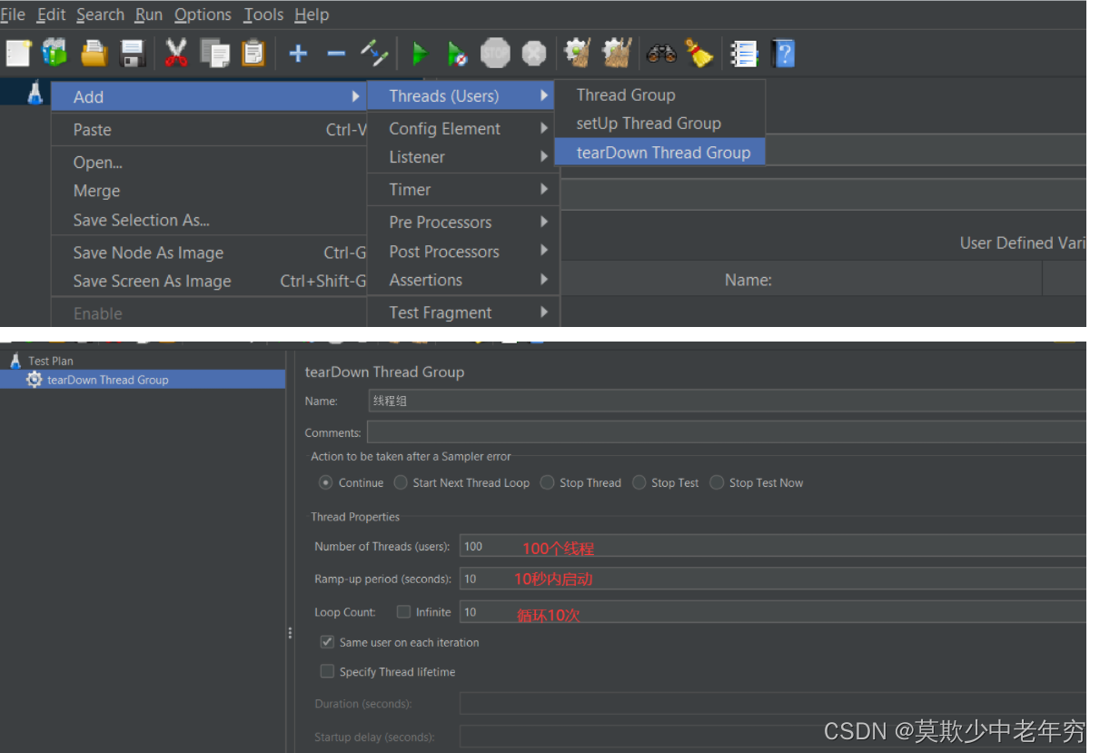Click the blue minus Collapse All icon
1100x753 pixels.
pyautogui.click(x=336, y=54)
